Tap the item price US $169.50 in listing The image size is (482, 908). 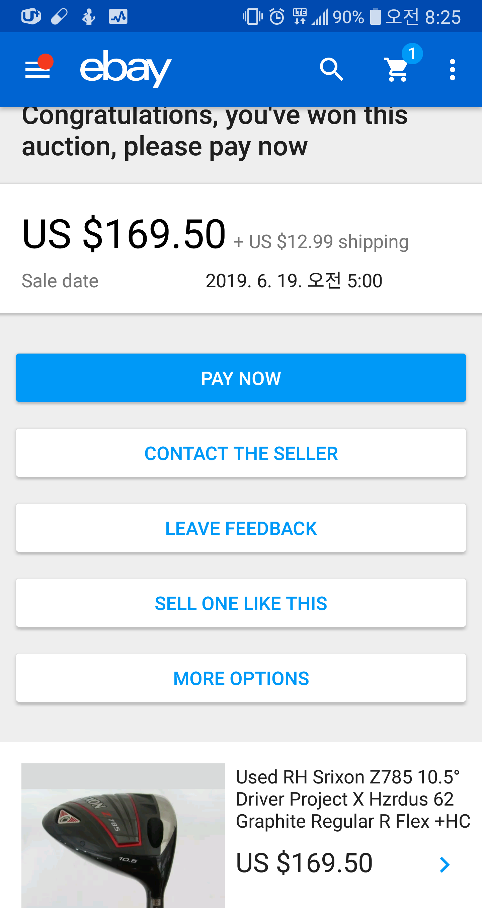tap(304, 863)
